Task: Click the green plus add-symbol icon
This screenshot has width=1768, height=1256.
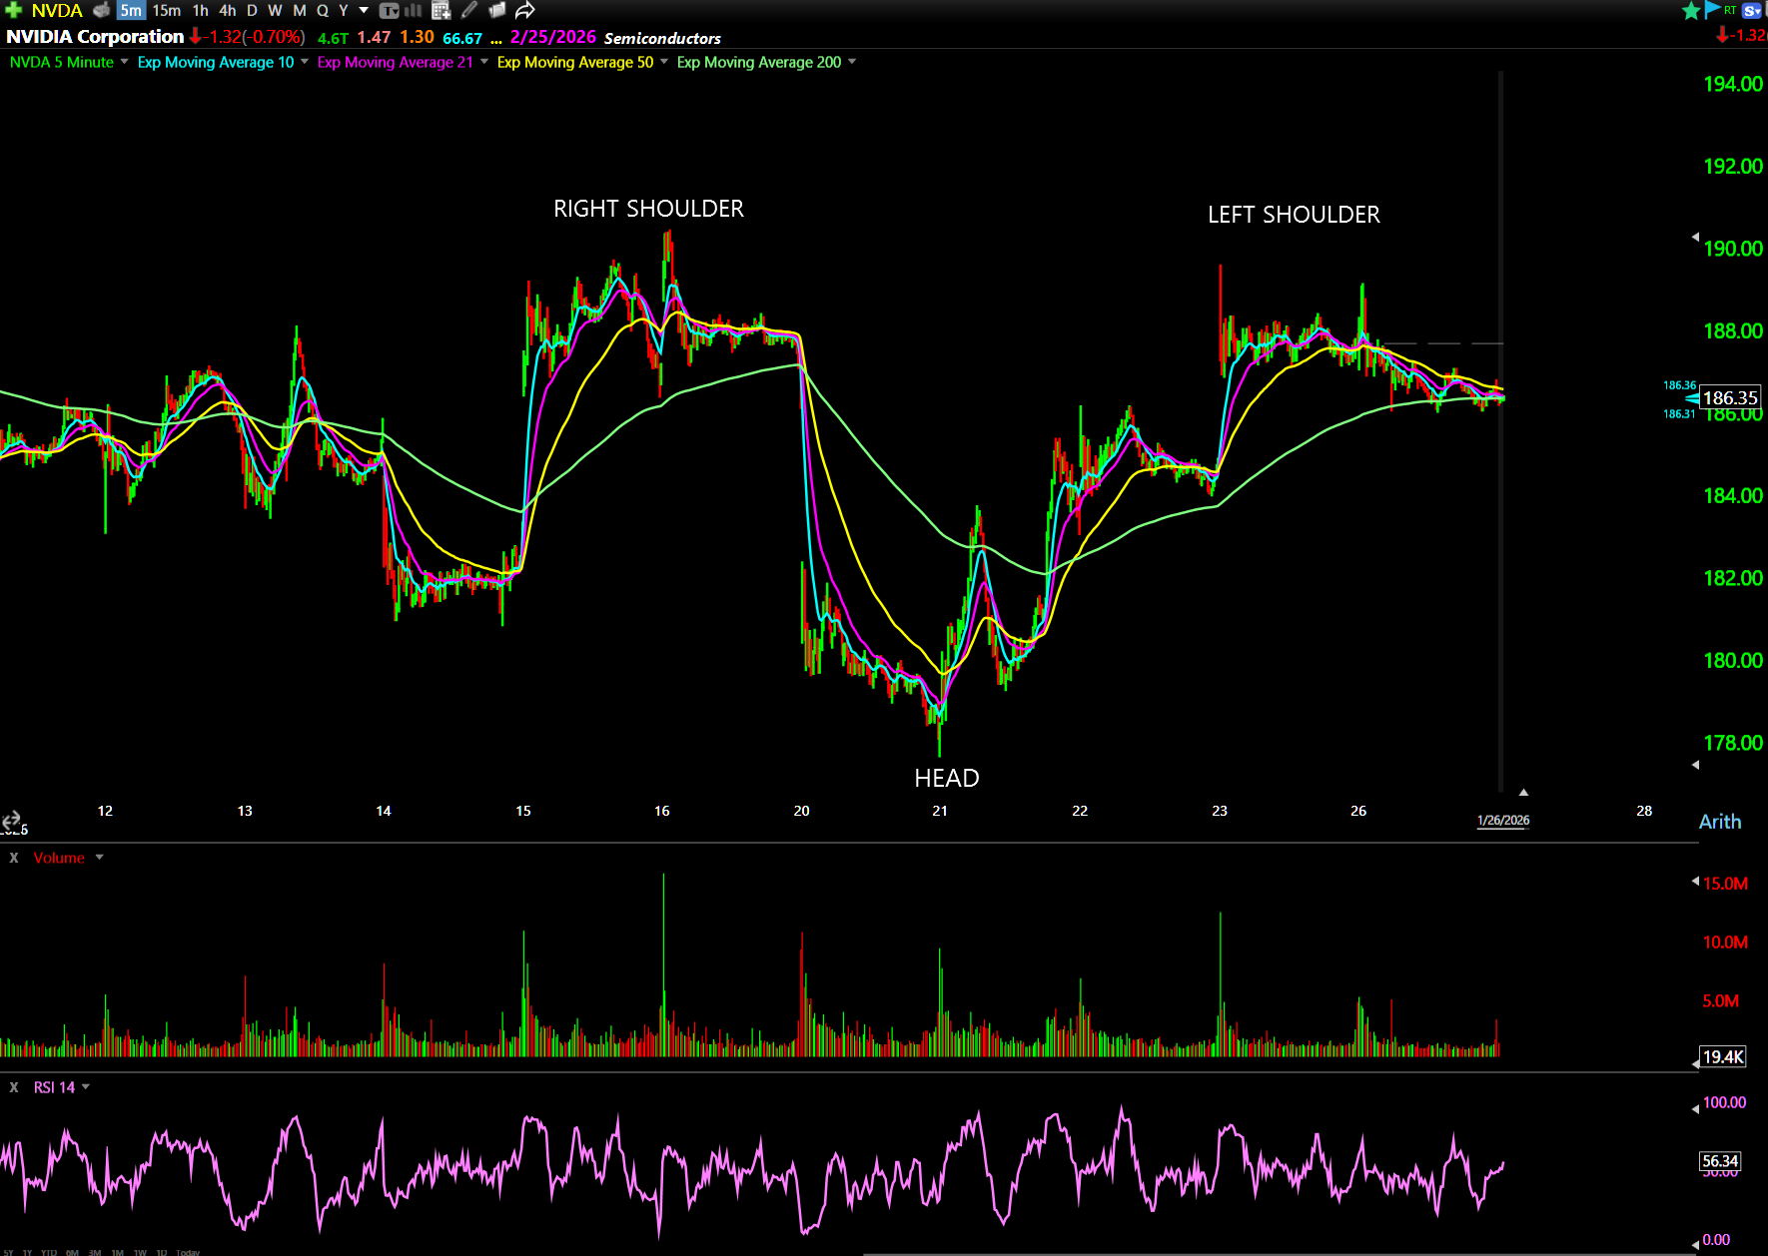Action: click(x=13, y=10)
